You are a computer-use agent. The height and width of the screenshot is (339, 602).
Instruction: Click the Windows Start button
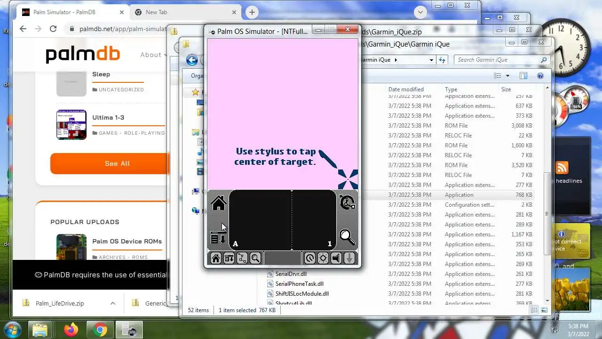pos(13,330)
